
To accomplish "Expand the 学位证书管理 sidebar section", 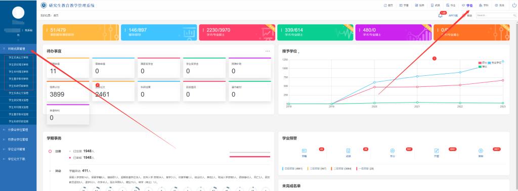I will click(x=18, y=149).
